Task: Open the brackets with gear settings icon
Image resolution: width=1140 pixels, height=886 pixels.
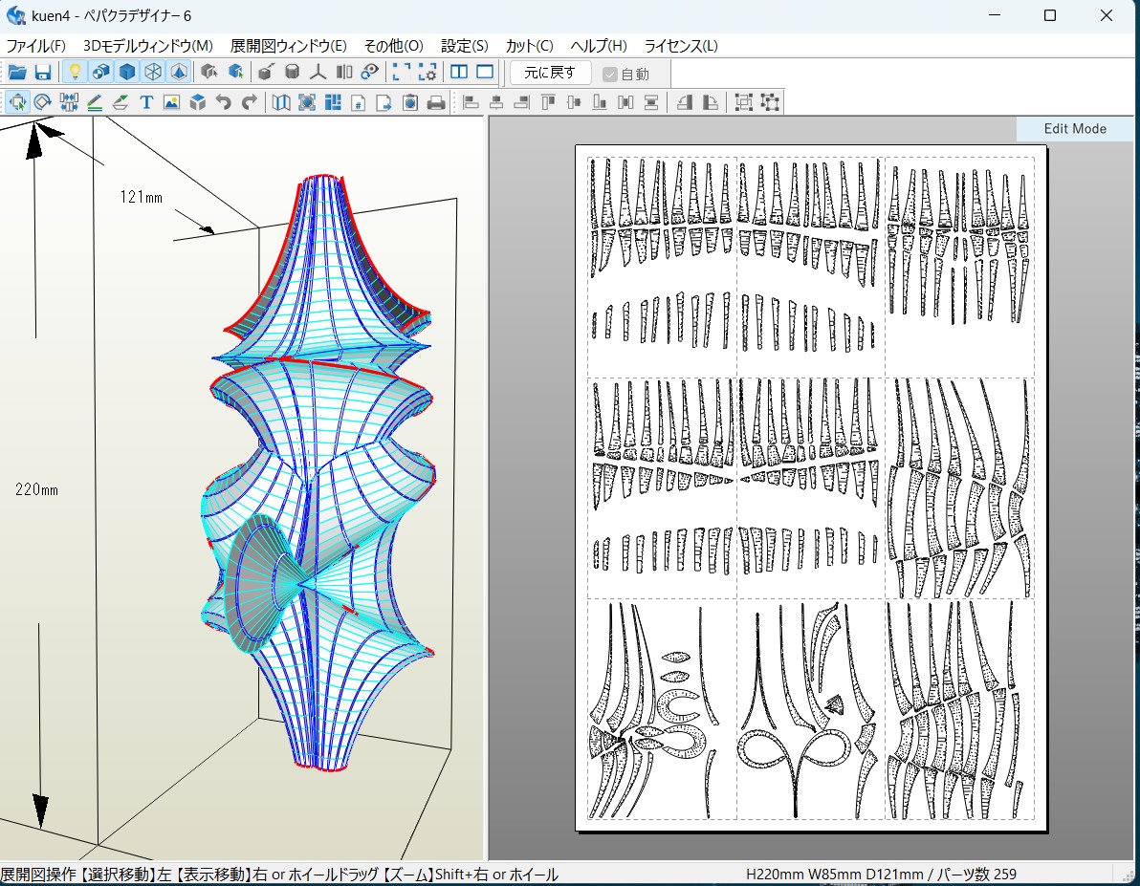Action: click(427, 72)
